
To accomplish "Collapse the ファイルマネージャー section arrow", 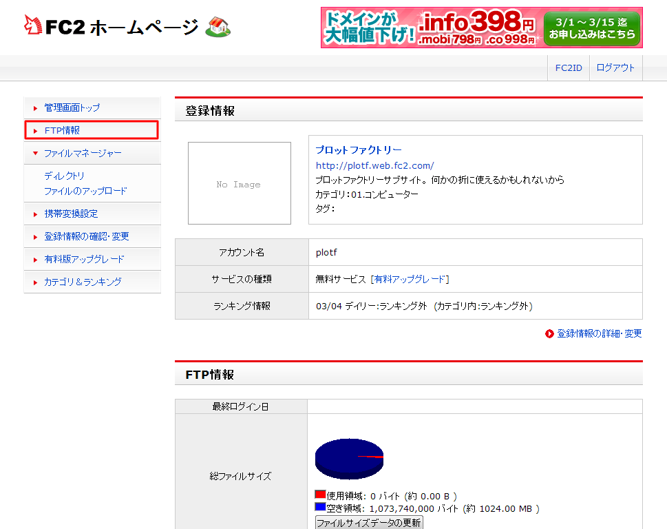I will point(35,153).
